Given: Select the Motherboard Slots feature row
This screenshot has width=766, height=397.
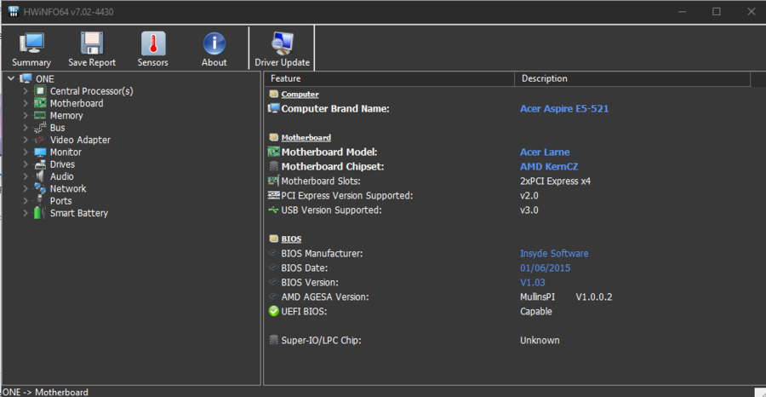Looking at the screenshot, I should (321, 181).
